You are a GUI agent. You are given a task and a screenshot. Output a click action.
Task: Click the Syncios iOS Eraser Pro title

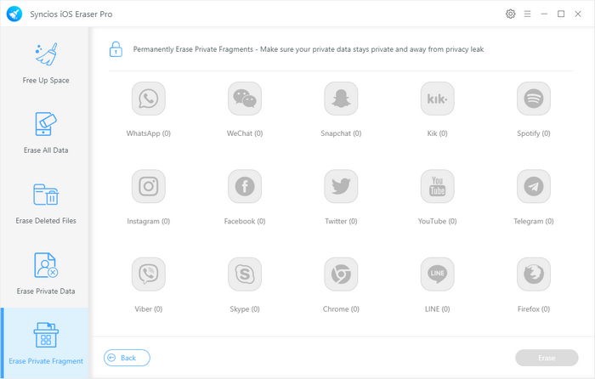tap(71, 14)
